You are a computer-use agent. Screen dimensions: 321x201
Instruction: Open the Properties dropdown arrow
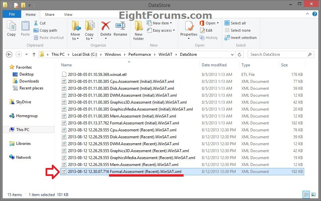pos(189,39)
